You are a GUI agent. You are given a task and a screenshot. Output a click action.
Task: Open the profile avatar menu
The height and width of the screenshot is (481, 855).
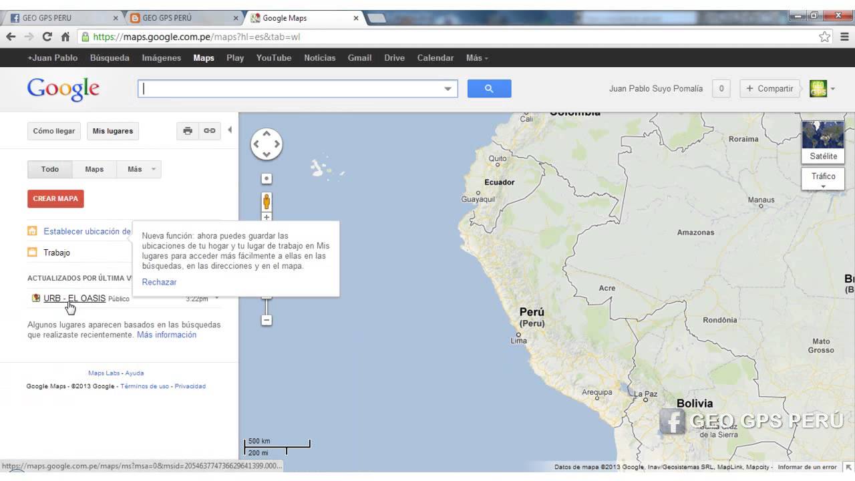[x=822, y=88]
